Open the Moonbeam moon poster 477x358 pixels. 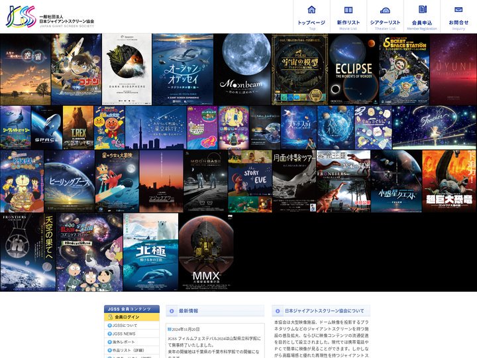coord(242,70)
